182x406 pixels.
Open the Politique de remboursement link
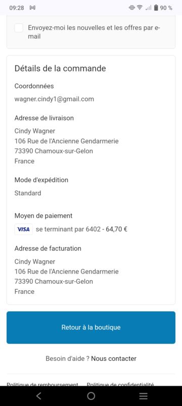[42, 385]
